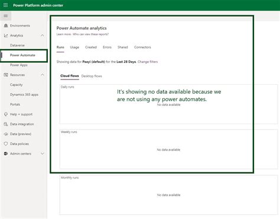Click the Power Automate analytics heading
Image resolution: width=280 pixels, height=219 pixels.
pos(82,28)
